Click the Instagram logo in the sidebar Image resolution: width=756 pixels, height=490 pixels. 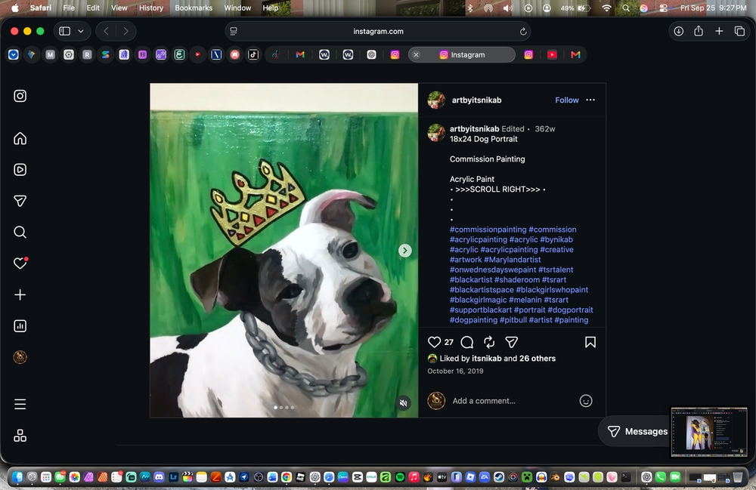point(20,96)
